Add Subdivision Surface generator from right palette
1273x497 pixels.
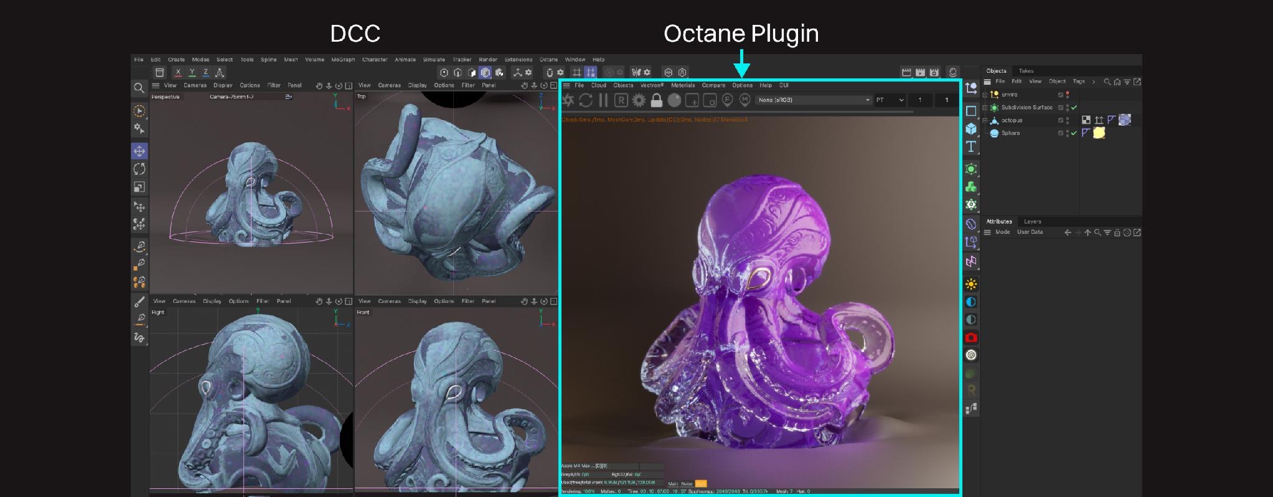tap(971, 169)
